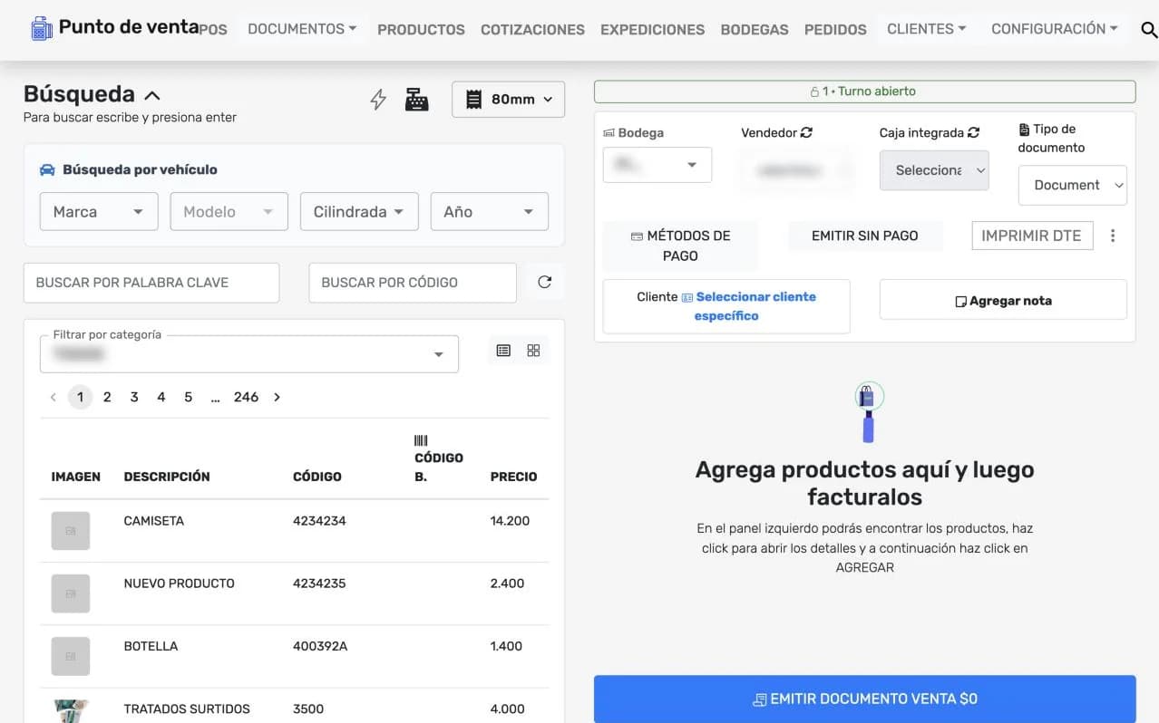Click the EMITIR SIN PAGO button
The width and height of the screenshot is (1159, 723).
pos(865,236)
